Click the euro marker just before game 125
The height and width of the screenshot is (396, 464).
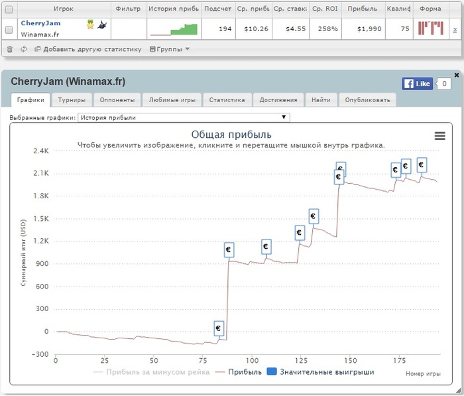coord(300,233)
